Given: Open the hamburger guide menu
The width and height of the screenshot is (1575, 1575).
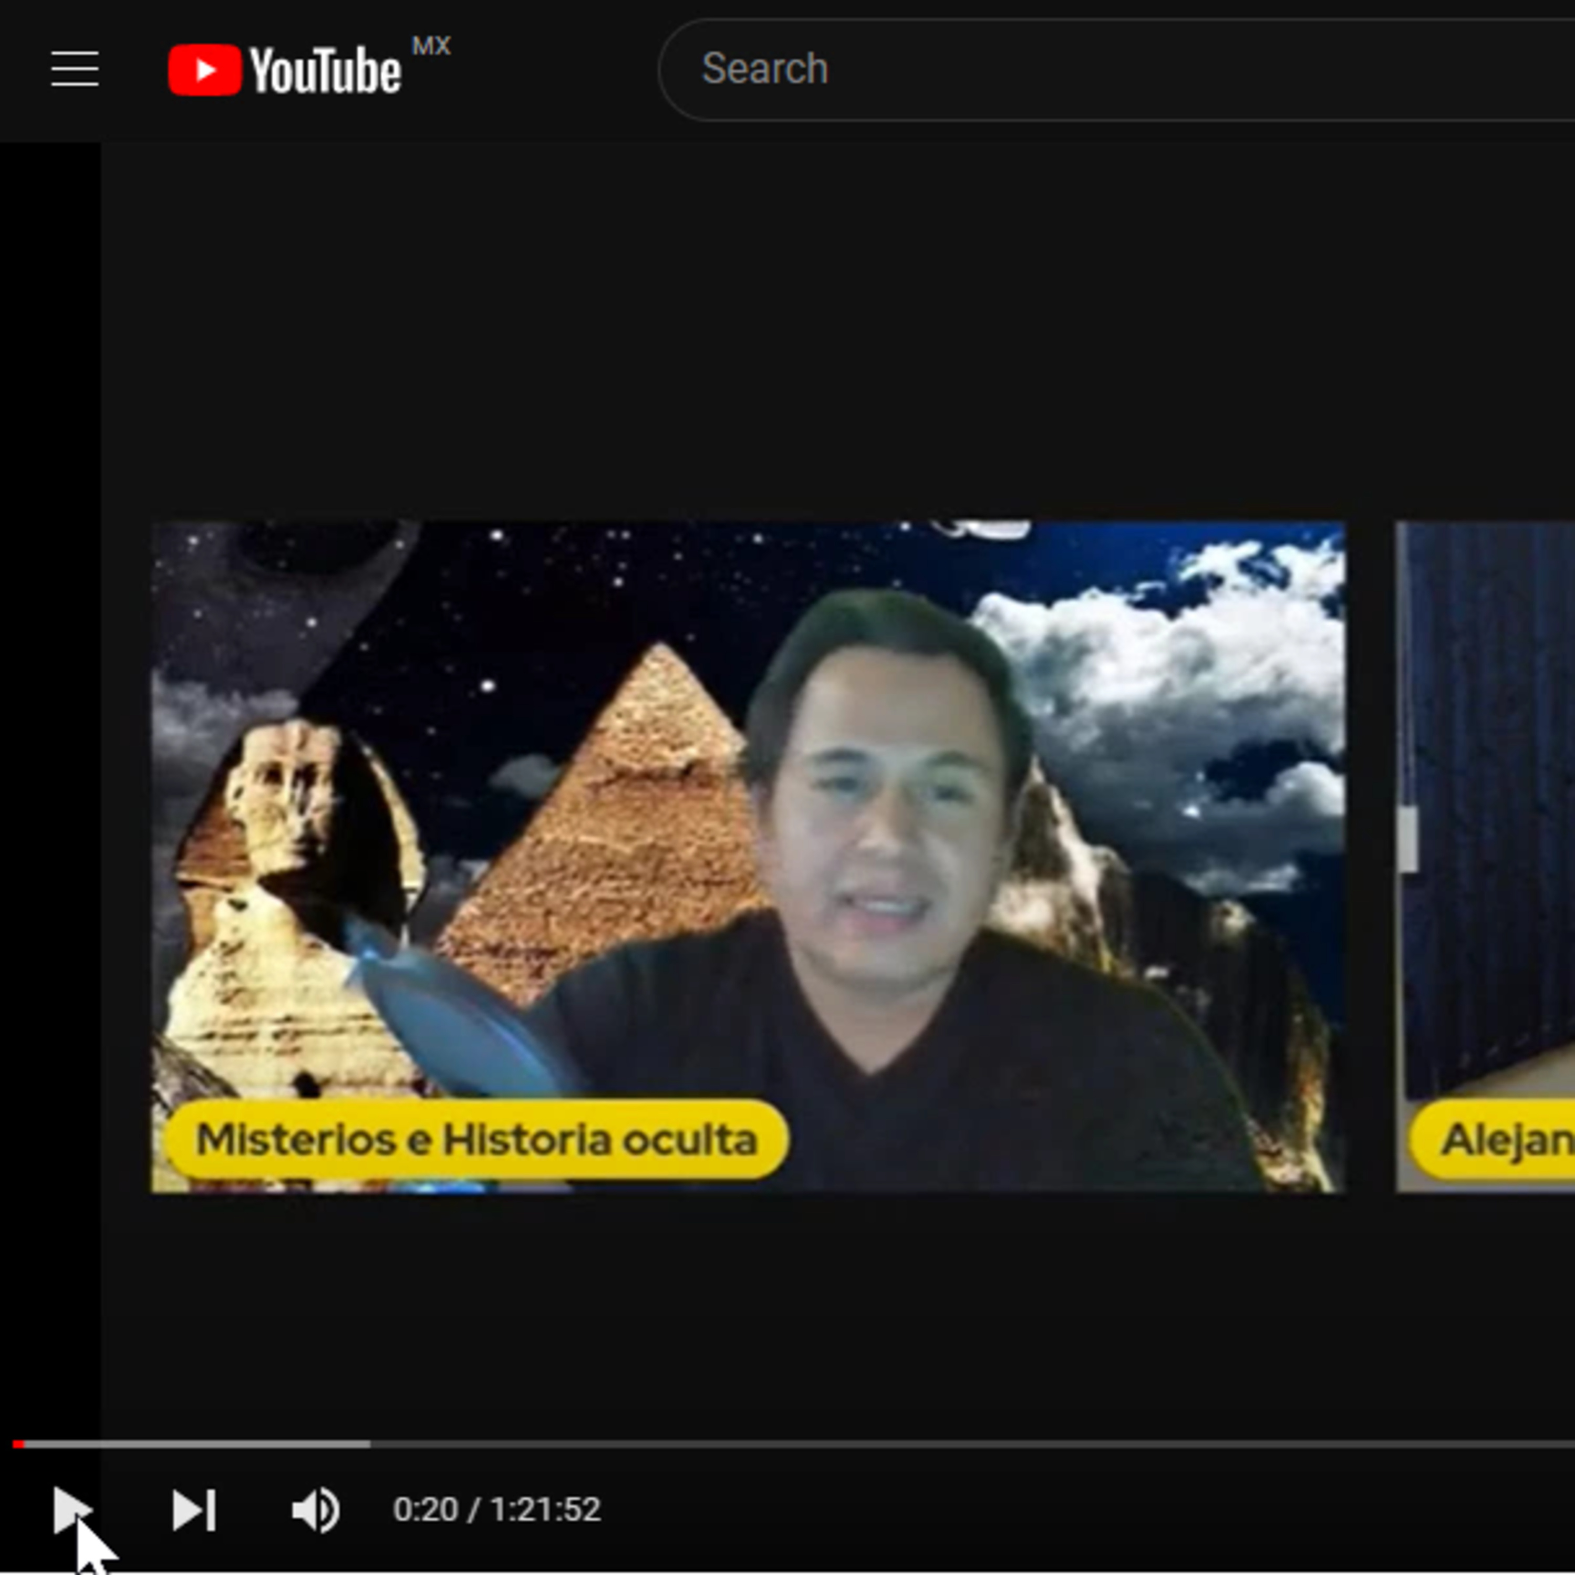Looking at the screenshot, I should [x=75, y=68].
